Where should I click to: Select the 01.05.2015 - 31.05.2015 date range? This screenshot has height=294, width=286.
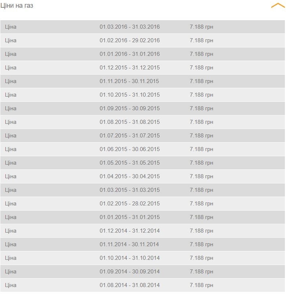coord(130,163)
